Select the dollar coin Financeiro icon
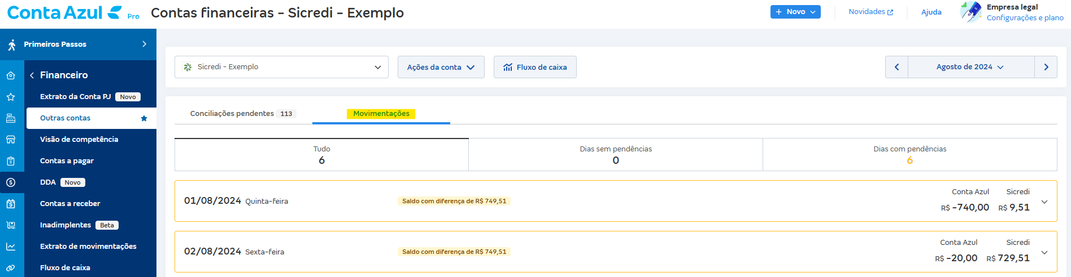Viewport: 1071px width, 277px height. (11, 182)
